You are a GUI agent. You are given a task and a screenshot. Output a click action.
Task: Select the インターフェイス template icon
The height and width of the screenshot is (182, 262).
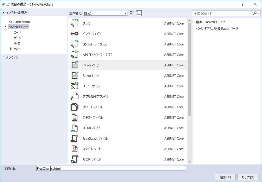(74, 34)
